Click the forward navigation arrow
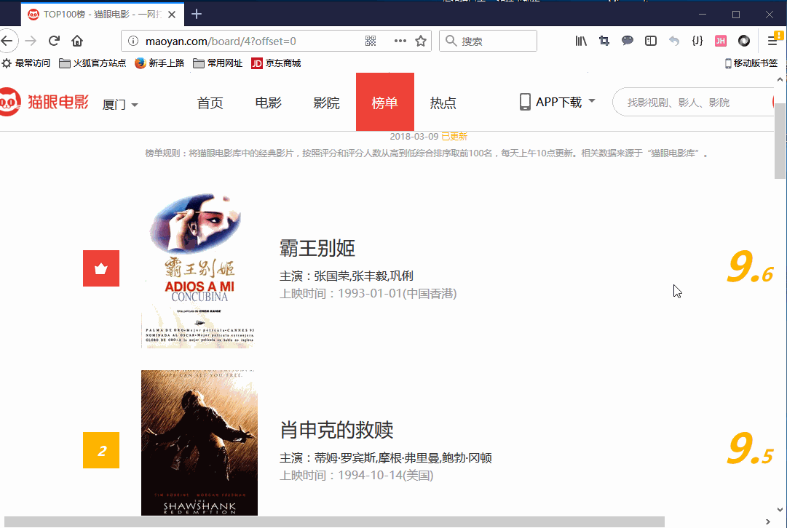Viewport: 787px width, 528px height. [x=31, y=41]
